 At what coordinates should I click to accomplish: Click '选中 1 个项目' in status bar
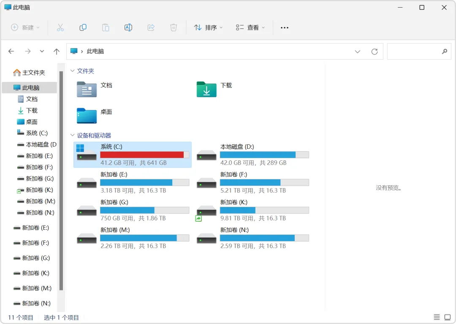(x=61, y=317)
